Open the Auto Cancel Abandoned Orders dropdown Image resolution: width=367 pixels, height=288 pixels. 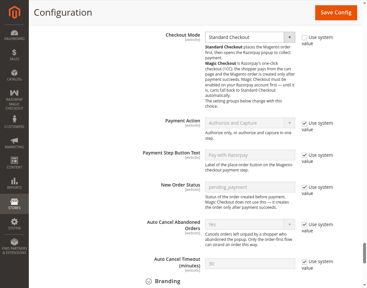(250, 225)
